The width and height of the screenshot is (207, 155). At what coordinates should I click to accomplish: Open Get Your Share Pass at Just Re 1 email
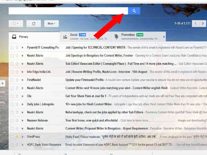86,96
